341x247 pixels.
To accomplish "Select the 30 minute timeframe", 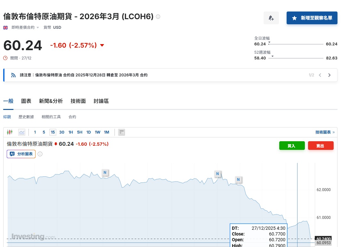I will 61,132.
